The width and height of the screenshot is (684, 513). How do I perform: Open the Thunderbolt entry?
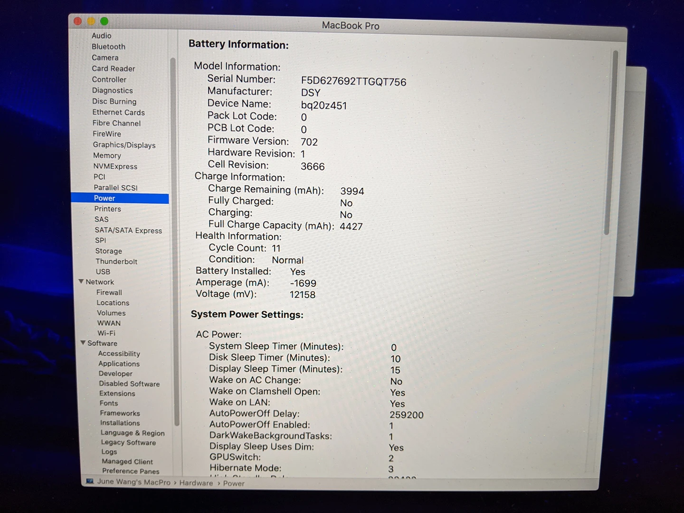point(116,261)
